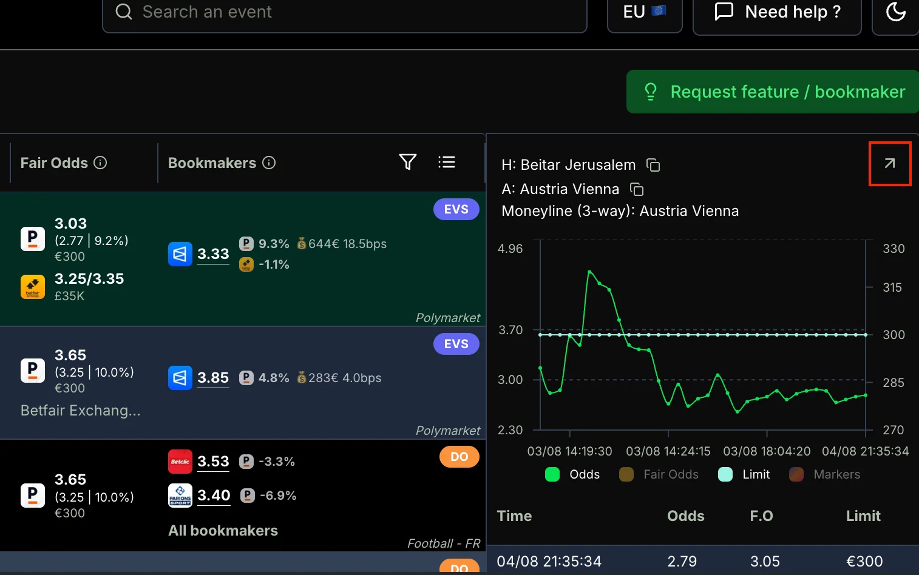Open the EU region selector
This screenshot has width=919, height=575.
645,12
